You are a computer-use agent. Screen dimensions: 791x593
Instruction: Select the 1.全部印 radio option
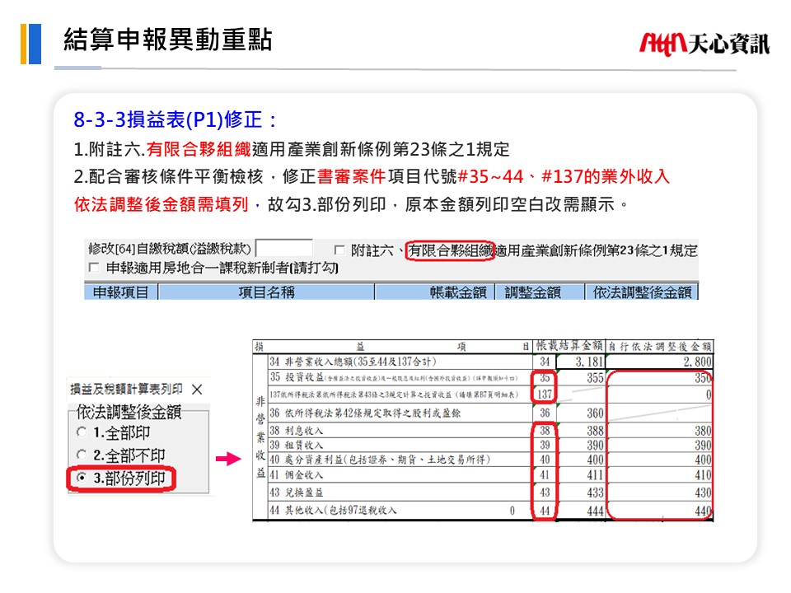tap(81, 432)
